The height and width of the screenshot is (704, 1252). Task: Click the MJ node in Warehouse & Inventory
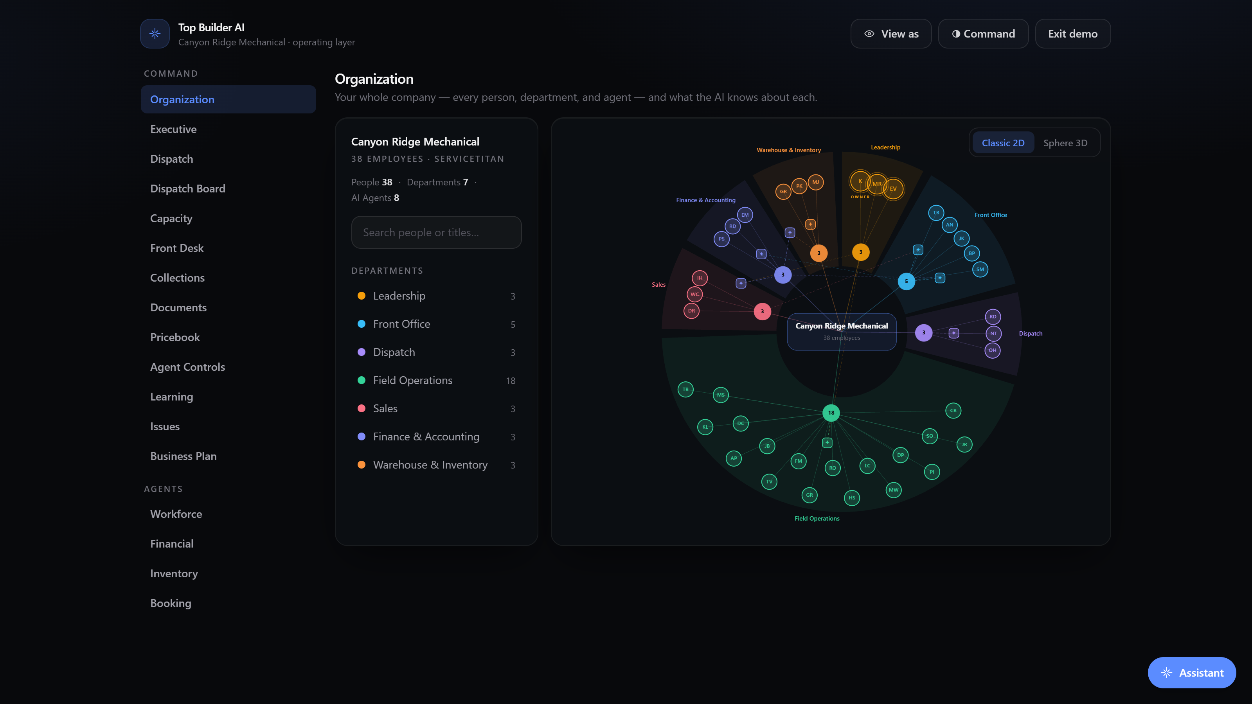[815, 182]
